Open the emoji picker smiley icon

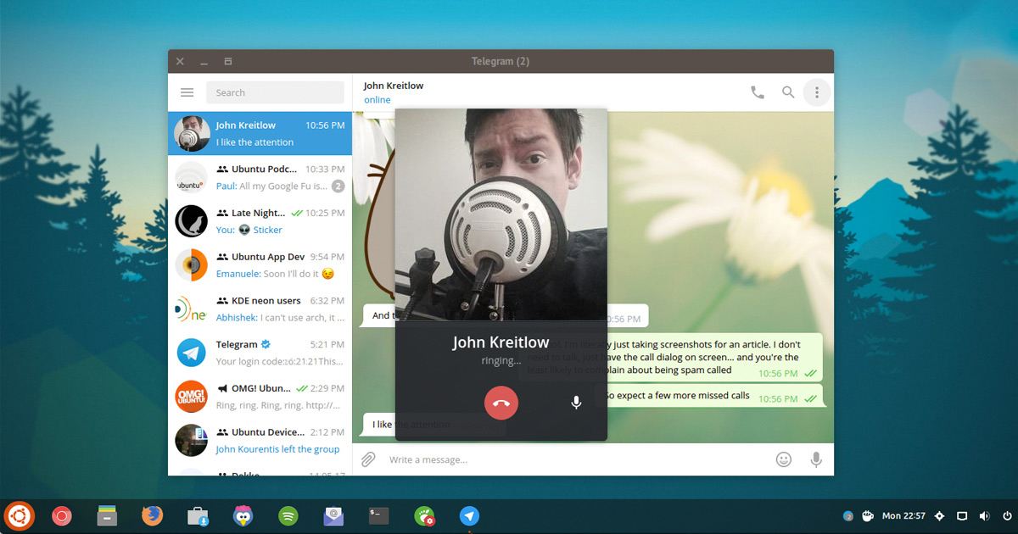(x=784, y=459)
